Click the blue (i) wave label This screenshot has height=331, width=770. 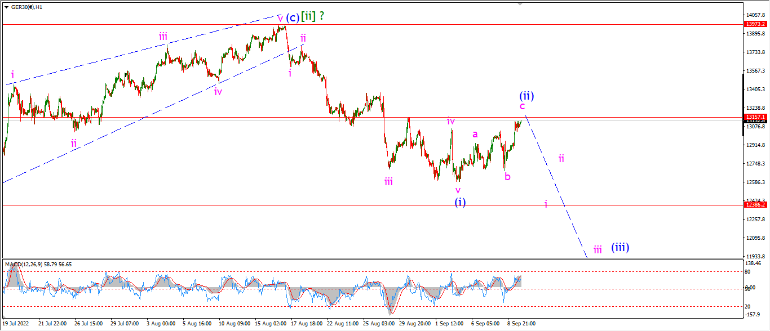tap(460, 202)
